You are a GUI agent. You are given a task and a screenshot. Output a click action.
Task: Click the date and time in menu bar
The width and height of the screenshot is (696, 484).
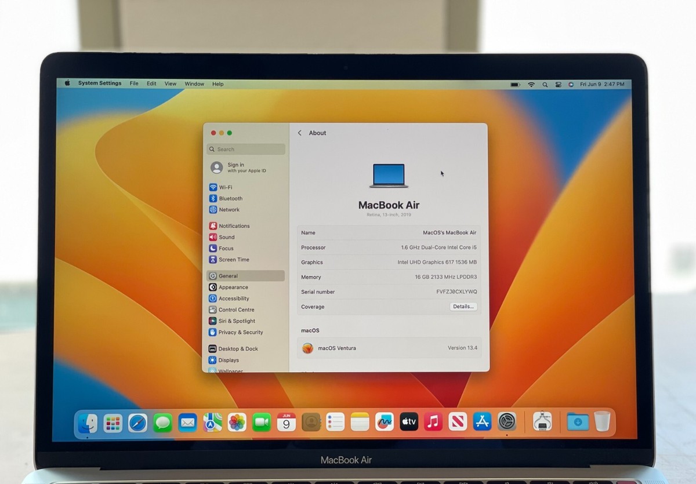[x=602, y=85]
